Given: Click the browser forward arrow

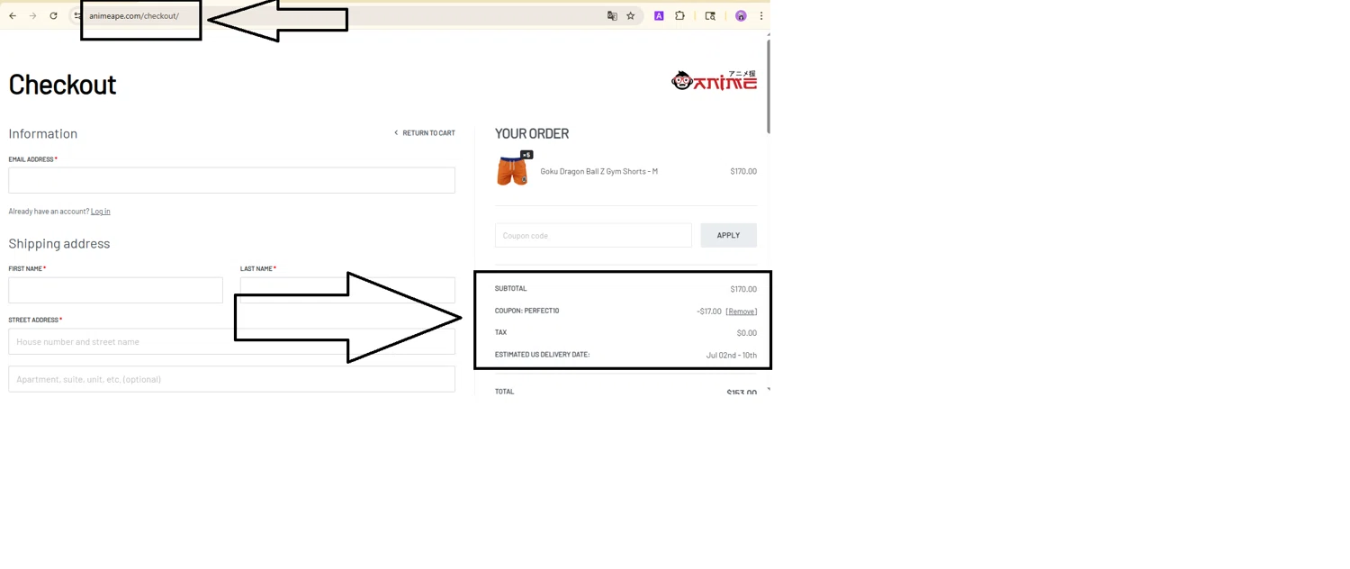Looking at the screenshot, I should point(33,15).
